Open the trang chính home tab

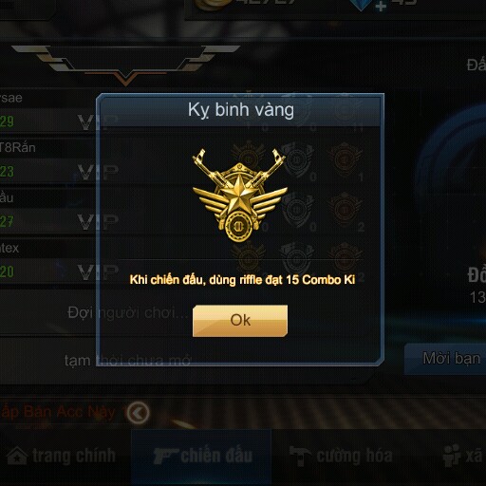pyautogui.click(x=61, y=456)
